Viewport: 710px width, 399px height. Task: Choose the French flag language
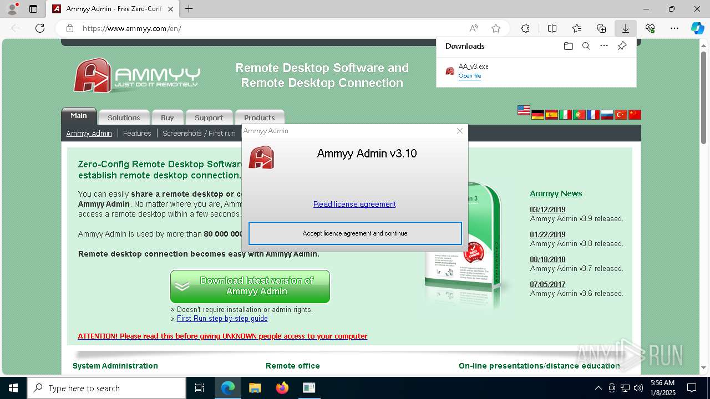click(x=593, y=115)
